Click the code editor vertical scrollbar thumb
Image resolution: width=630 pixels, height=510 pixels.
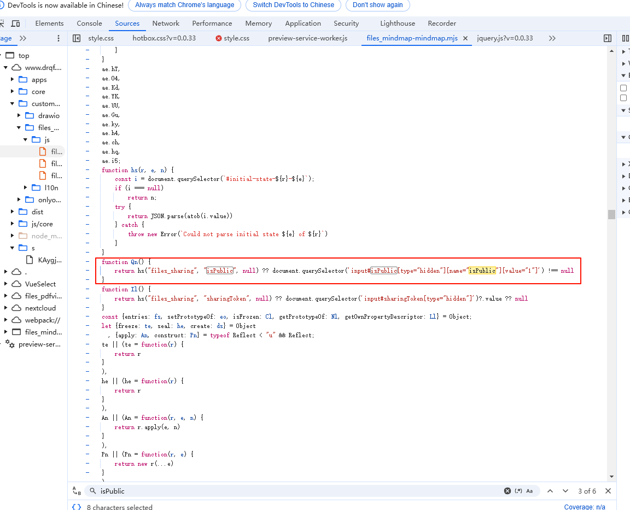tap(611, 214)
